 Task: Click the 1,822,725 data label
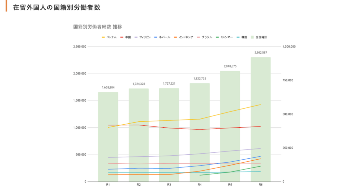pos(199,79)
